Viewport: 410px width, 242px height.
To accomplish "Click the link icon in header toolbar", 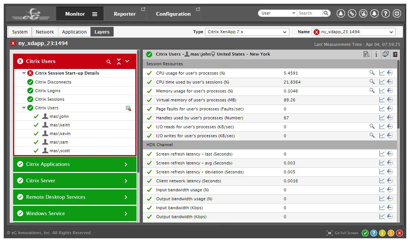I will [352, 13].
